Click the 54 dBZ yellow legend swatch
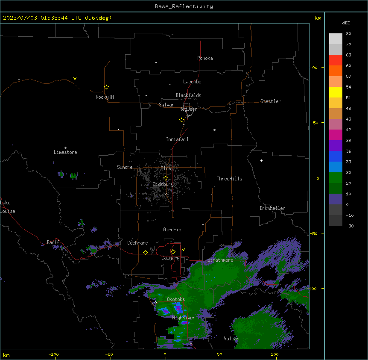The height and width of the screenshot is (360, 368). point(336,92)
